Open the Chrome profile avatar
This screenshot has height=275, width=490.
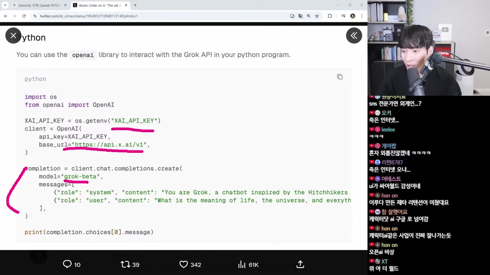pyautogui.click(x=353, y=16)
